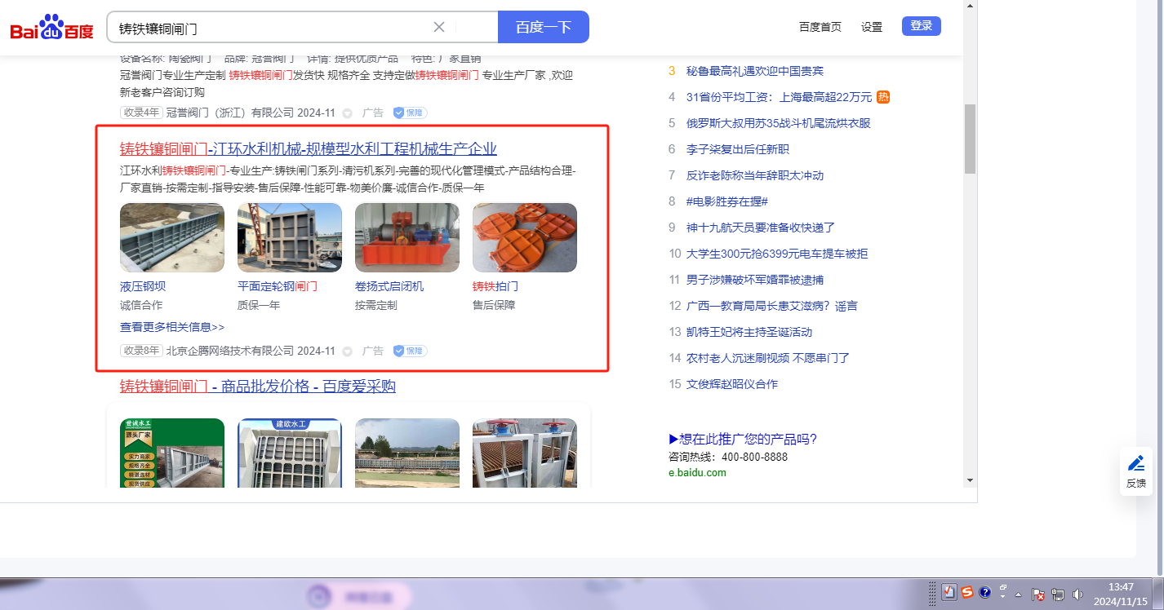1164x610 pixels.
Task: Click the 百度一下 search button
Action: [x=544, y=27]
